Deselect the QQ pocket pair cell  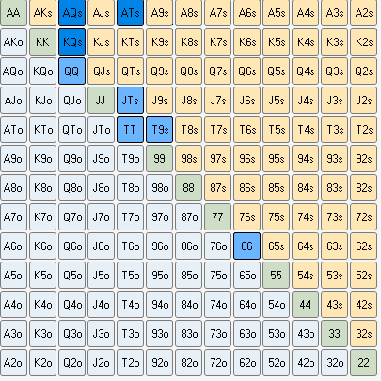pos(71,71)
